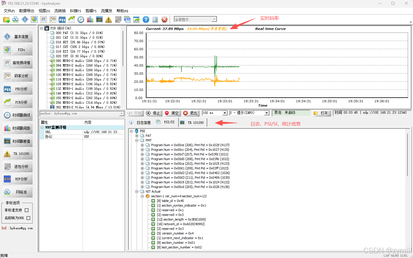Open the 视图(V) menu
This screenshot has height=258, width=413.
[x=44, y=11]
